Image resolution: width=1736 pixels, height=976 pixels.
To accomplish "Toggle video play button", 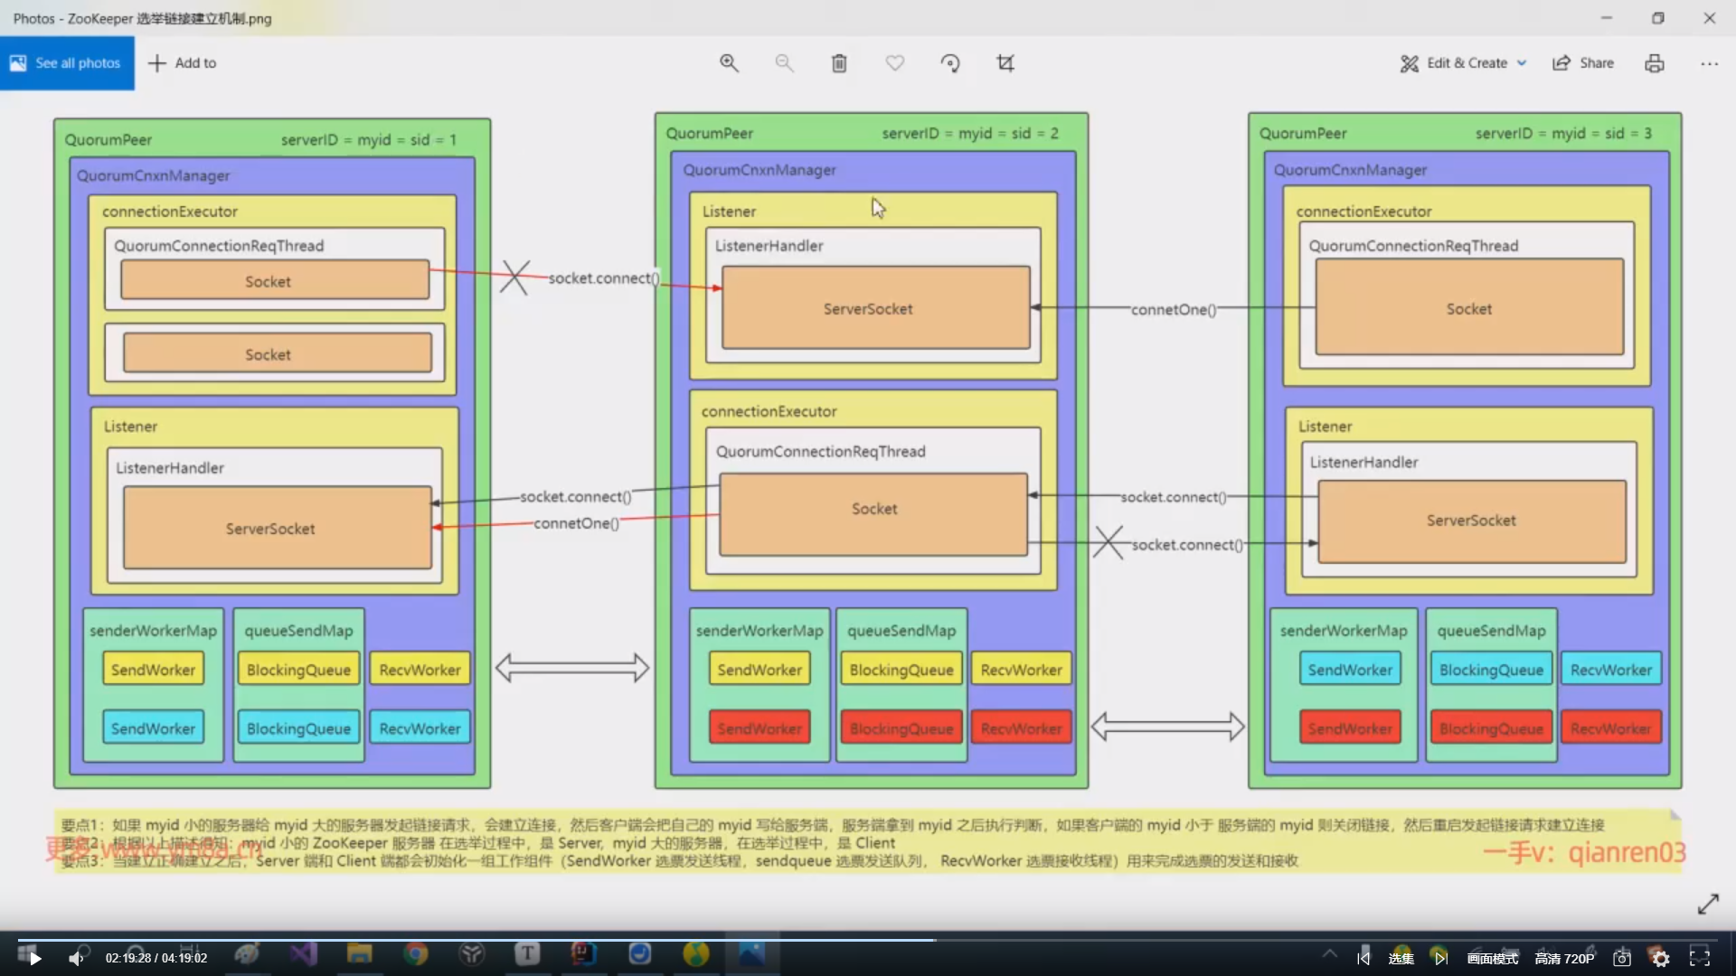I will point(34,958).
